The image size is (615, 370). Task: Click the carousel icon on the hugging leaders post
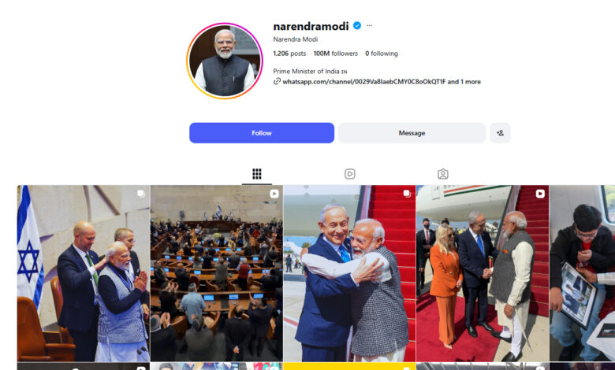pos(407,194)
